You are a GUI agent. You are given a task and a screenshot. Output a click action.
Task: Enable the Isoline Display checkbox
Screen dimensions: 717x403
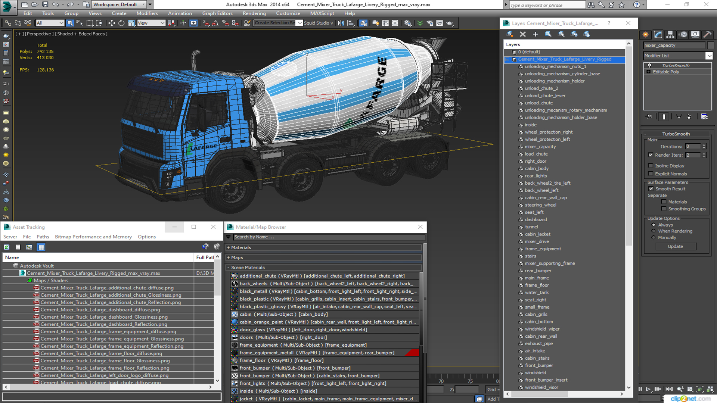tap(651, 166)
